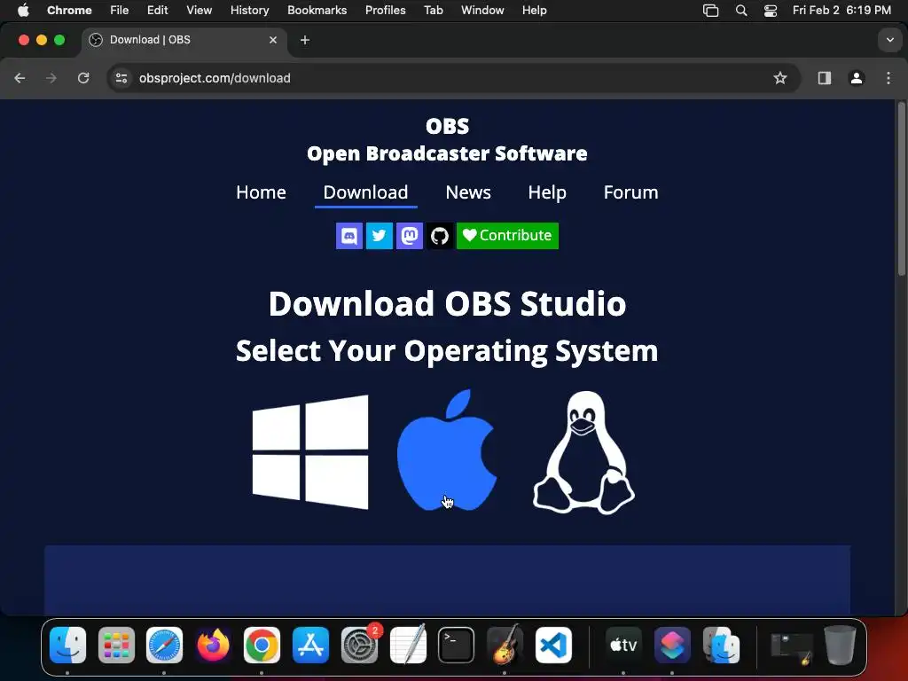
Task: Open the Bookmarks menu
Action: (x=317, y=11)
